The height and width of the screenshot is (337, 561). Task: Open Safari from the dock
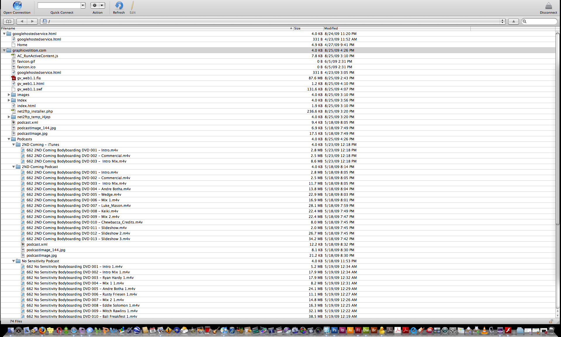tap(74, 330)
